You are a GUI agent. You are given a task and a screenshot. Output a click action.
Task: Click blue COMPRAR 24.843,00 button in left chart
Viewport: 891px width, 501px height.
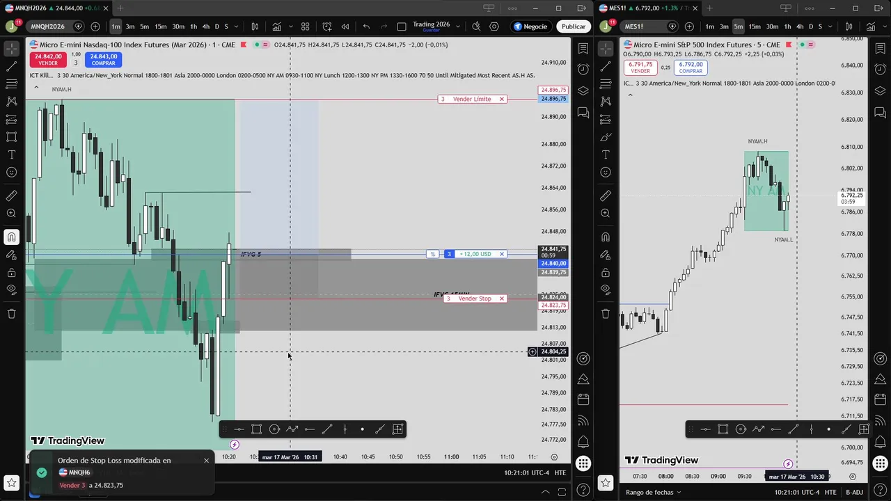pos(104,60)
